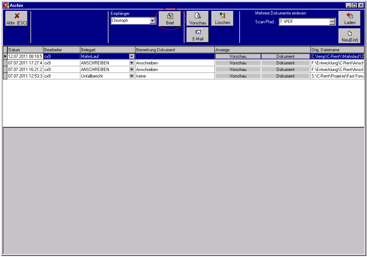Screen dimensions: 367x257
Task: Open the Belegart dropdown on the Unfallbericht row
Action: [x=131, y=76]
